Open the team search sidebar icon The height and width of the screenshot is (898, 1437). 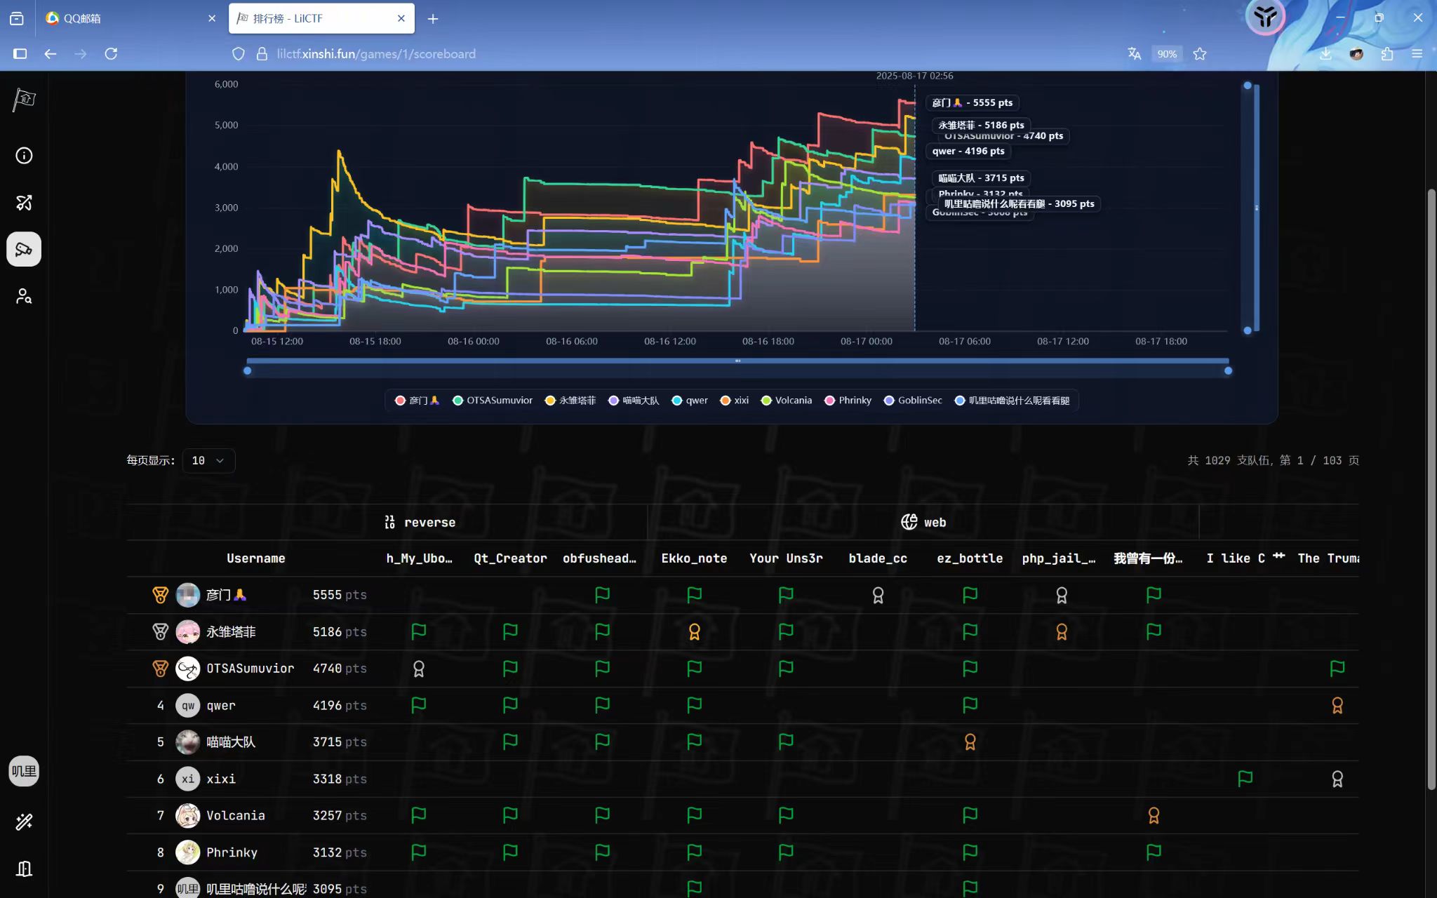point(24,296)
